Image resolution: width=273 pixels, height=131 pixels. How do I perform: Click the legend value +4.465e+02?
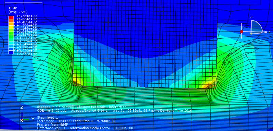tap(27, 22)
